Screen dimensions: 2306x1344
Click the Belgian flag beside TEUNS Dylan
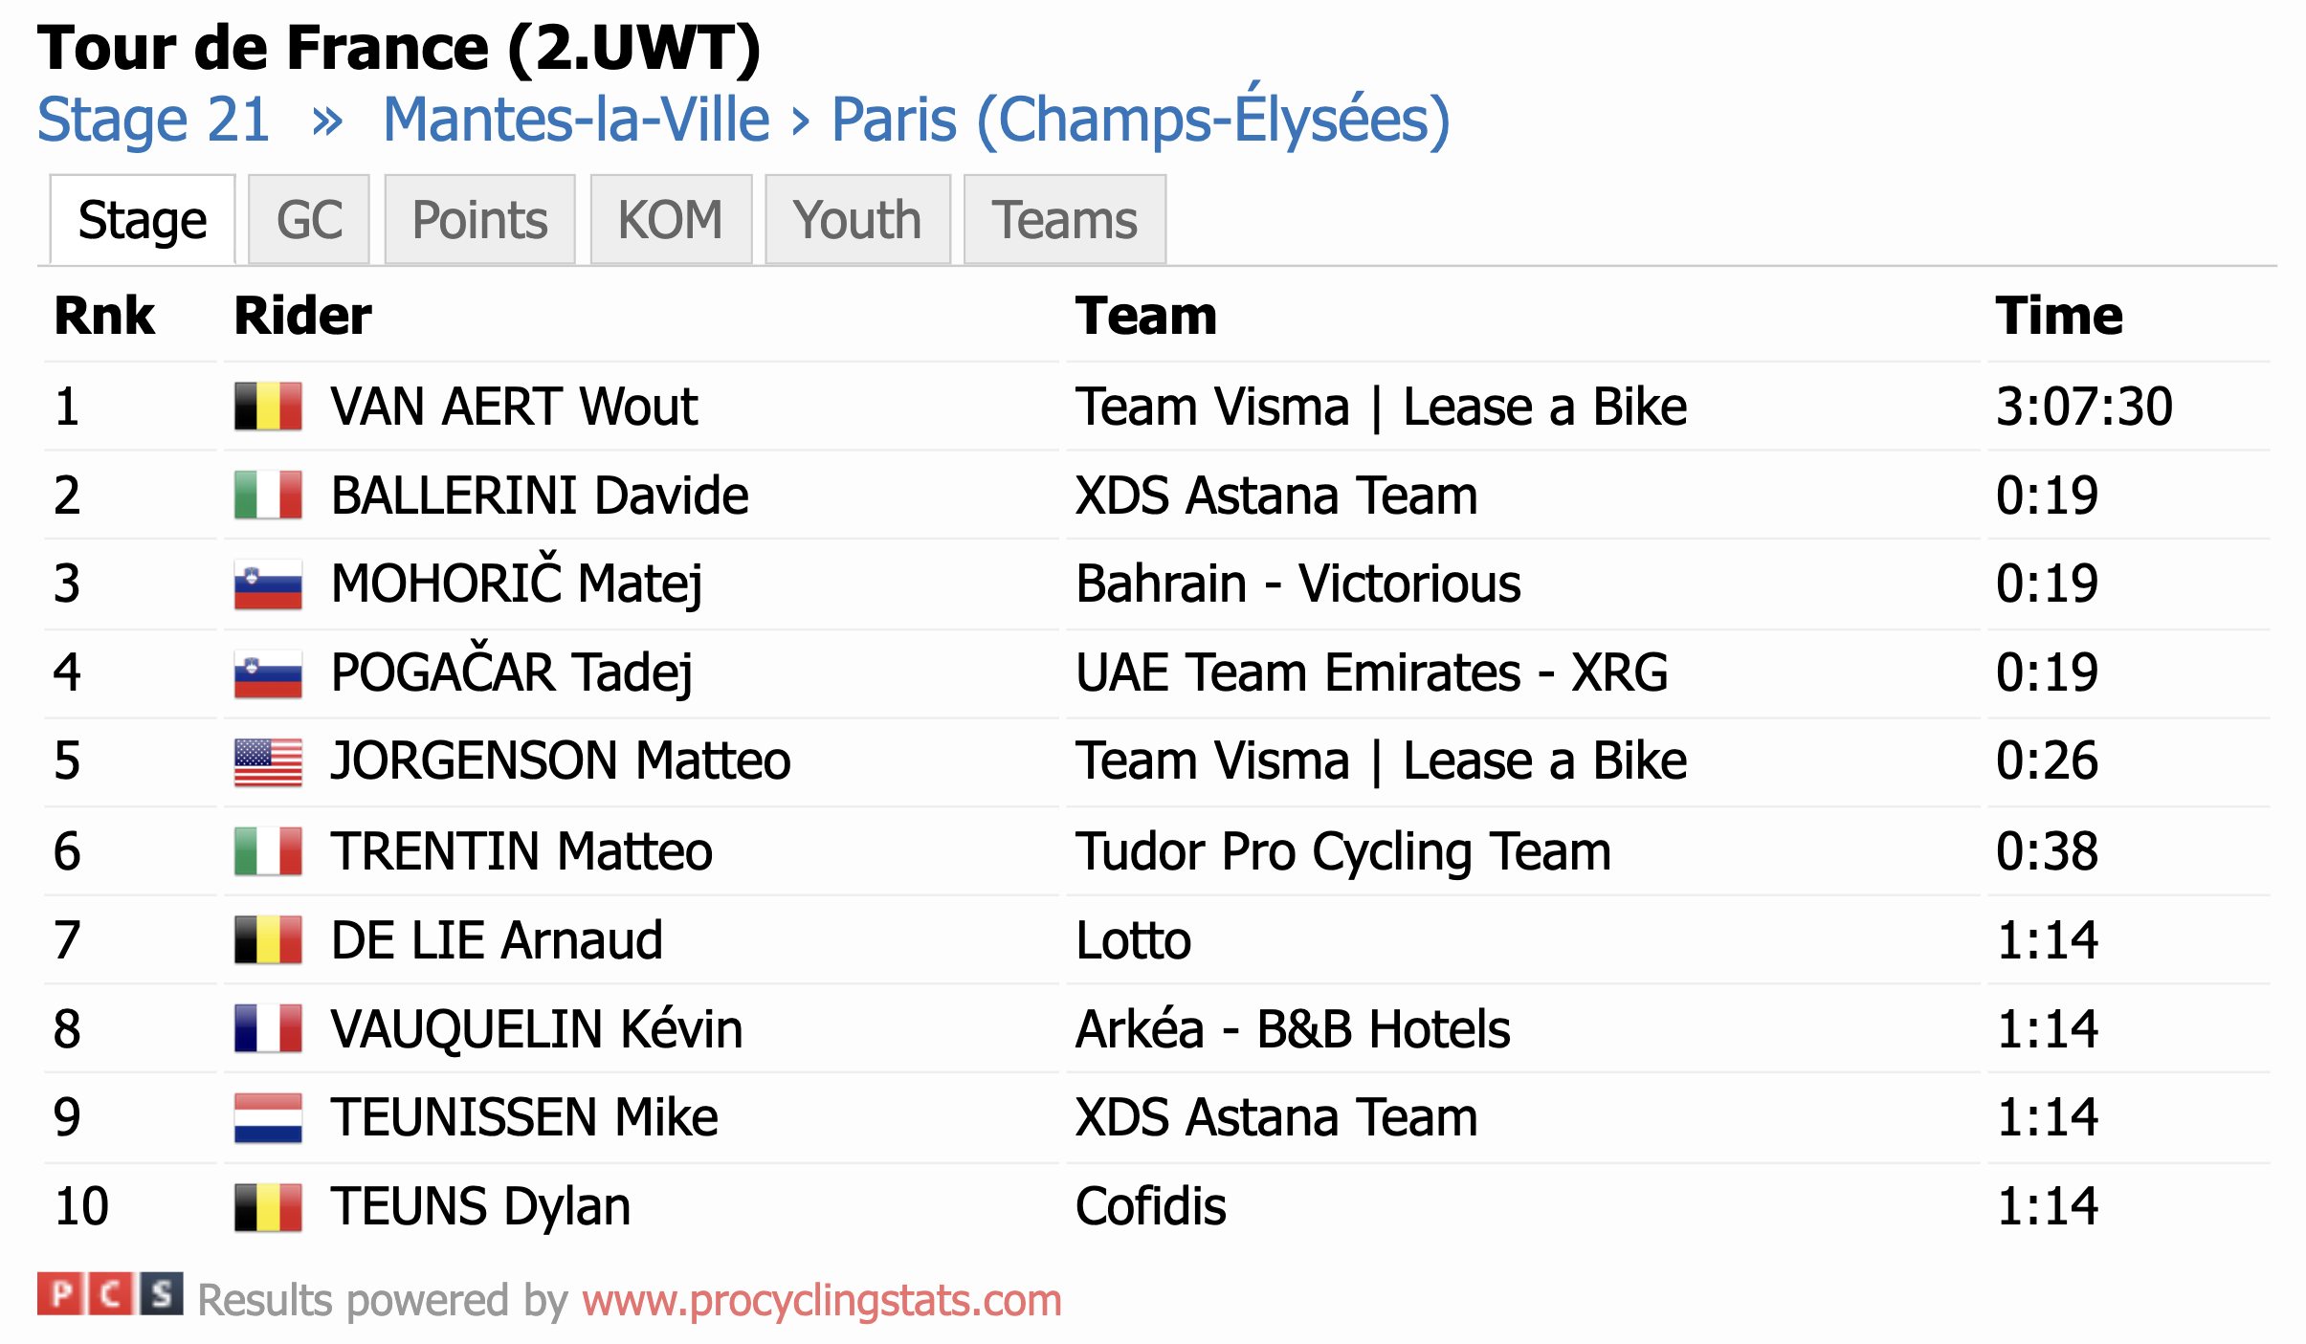click(x=268, y=1206)
